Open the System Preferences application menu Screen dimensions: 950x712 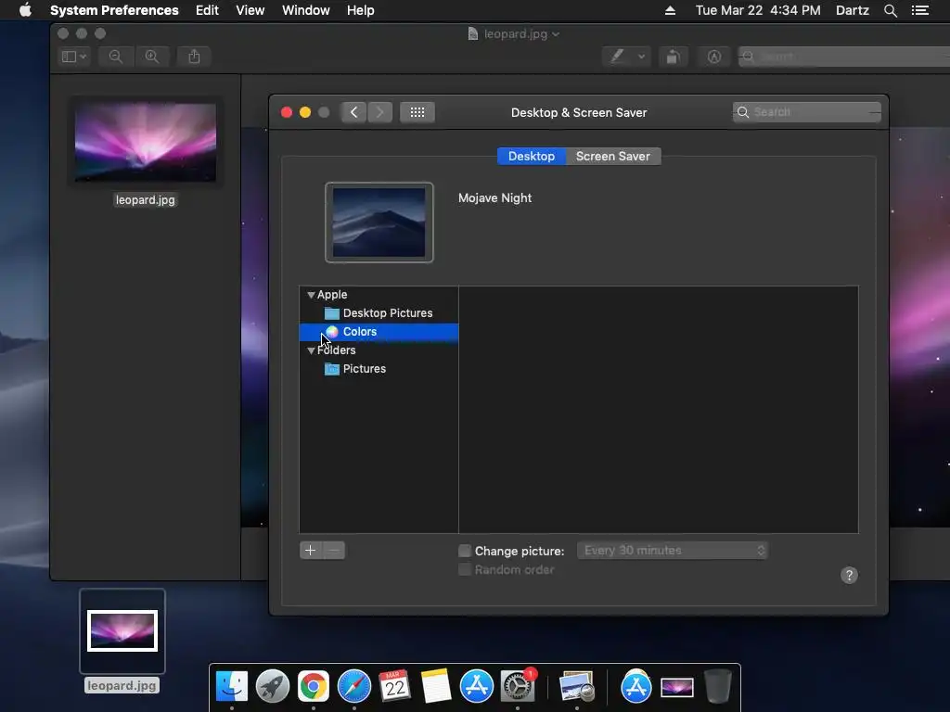pyautogui.click(x=114, y=10)
